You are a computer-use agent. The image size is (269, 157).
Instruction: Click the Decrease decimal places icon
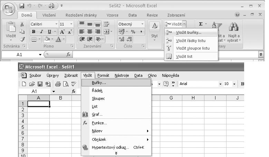tap(129, 39)
